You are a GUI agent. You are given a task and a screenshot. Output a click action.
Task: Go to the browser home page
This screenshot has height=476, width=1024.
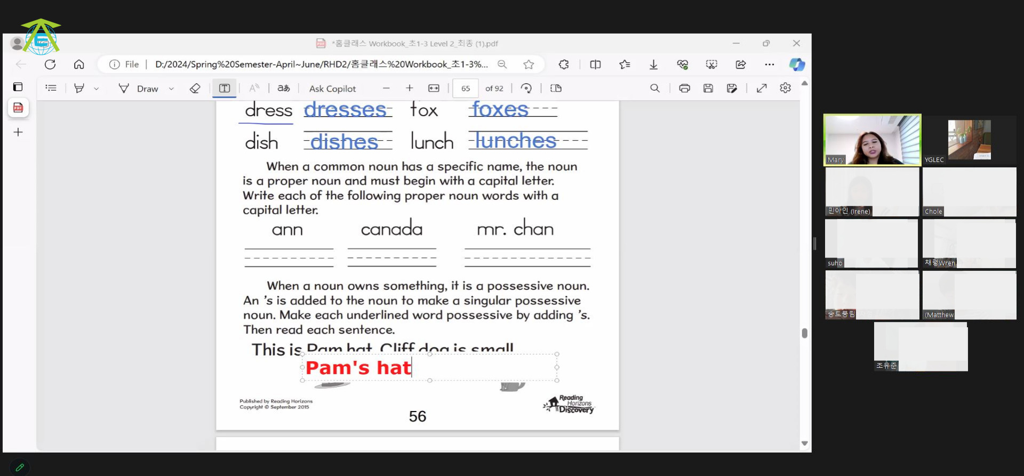(79, 64)
